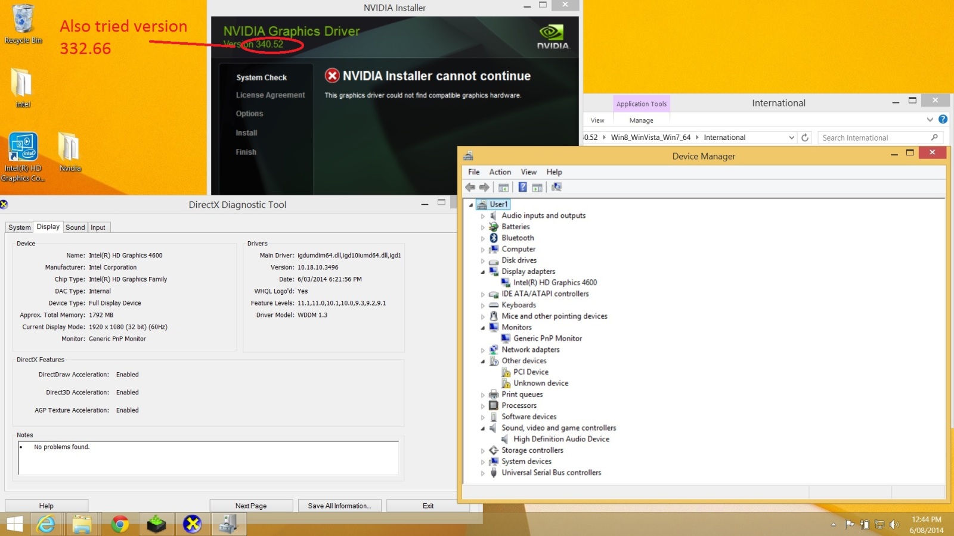This screenshot has height=536, width=954.
Task: Select the Unknown device warning icon
Action: tap(506, 384)
